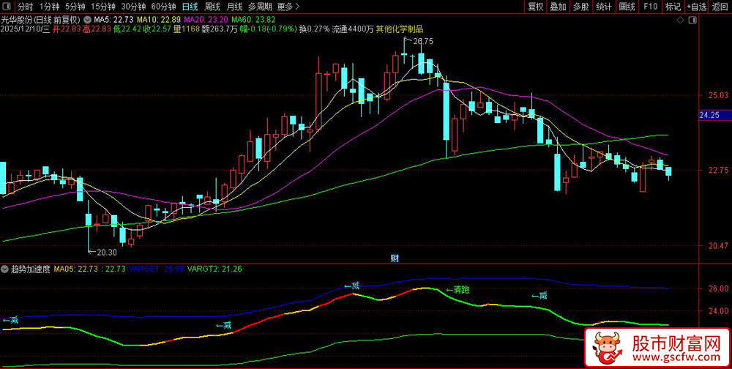Select the 30分钟 period tab
Viewport: 732px width, 369px height.
click(x=133, y=7)
